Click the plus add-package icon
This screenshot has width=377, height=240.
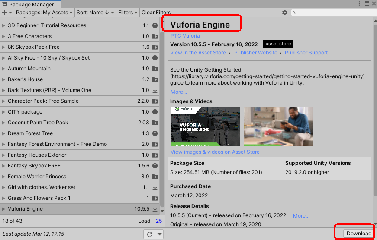[4, 13]
